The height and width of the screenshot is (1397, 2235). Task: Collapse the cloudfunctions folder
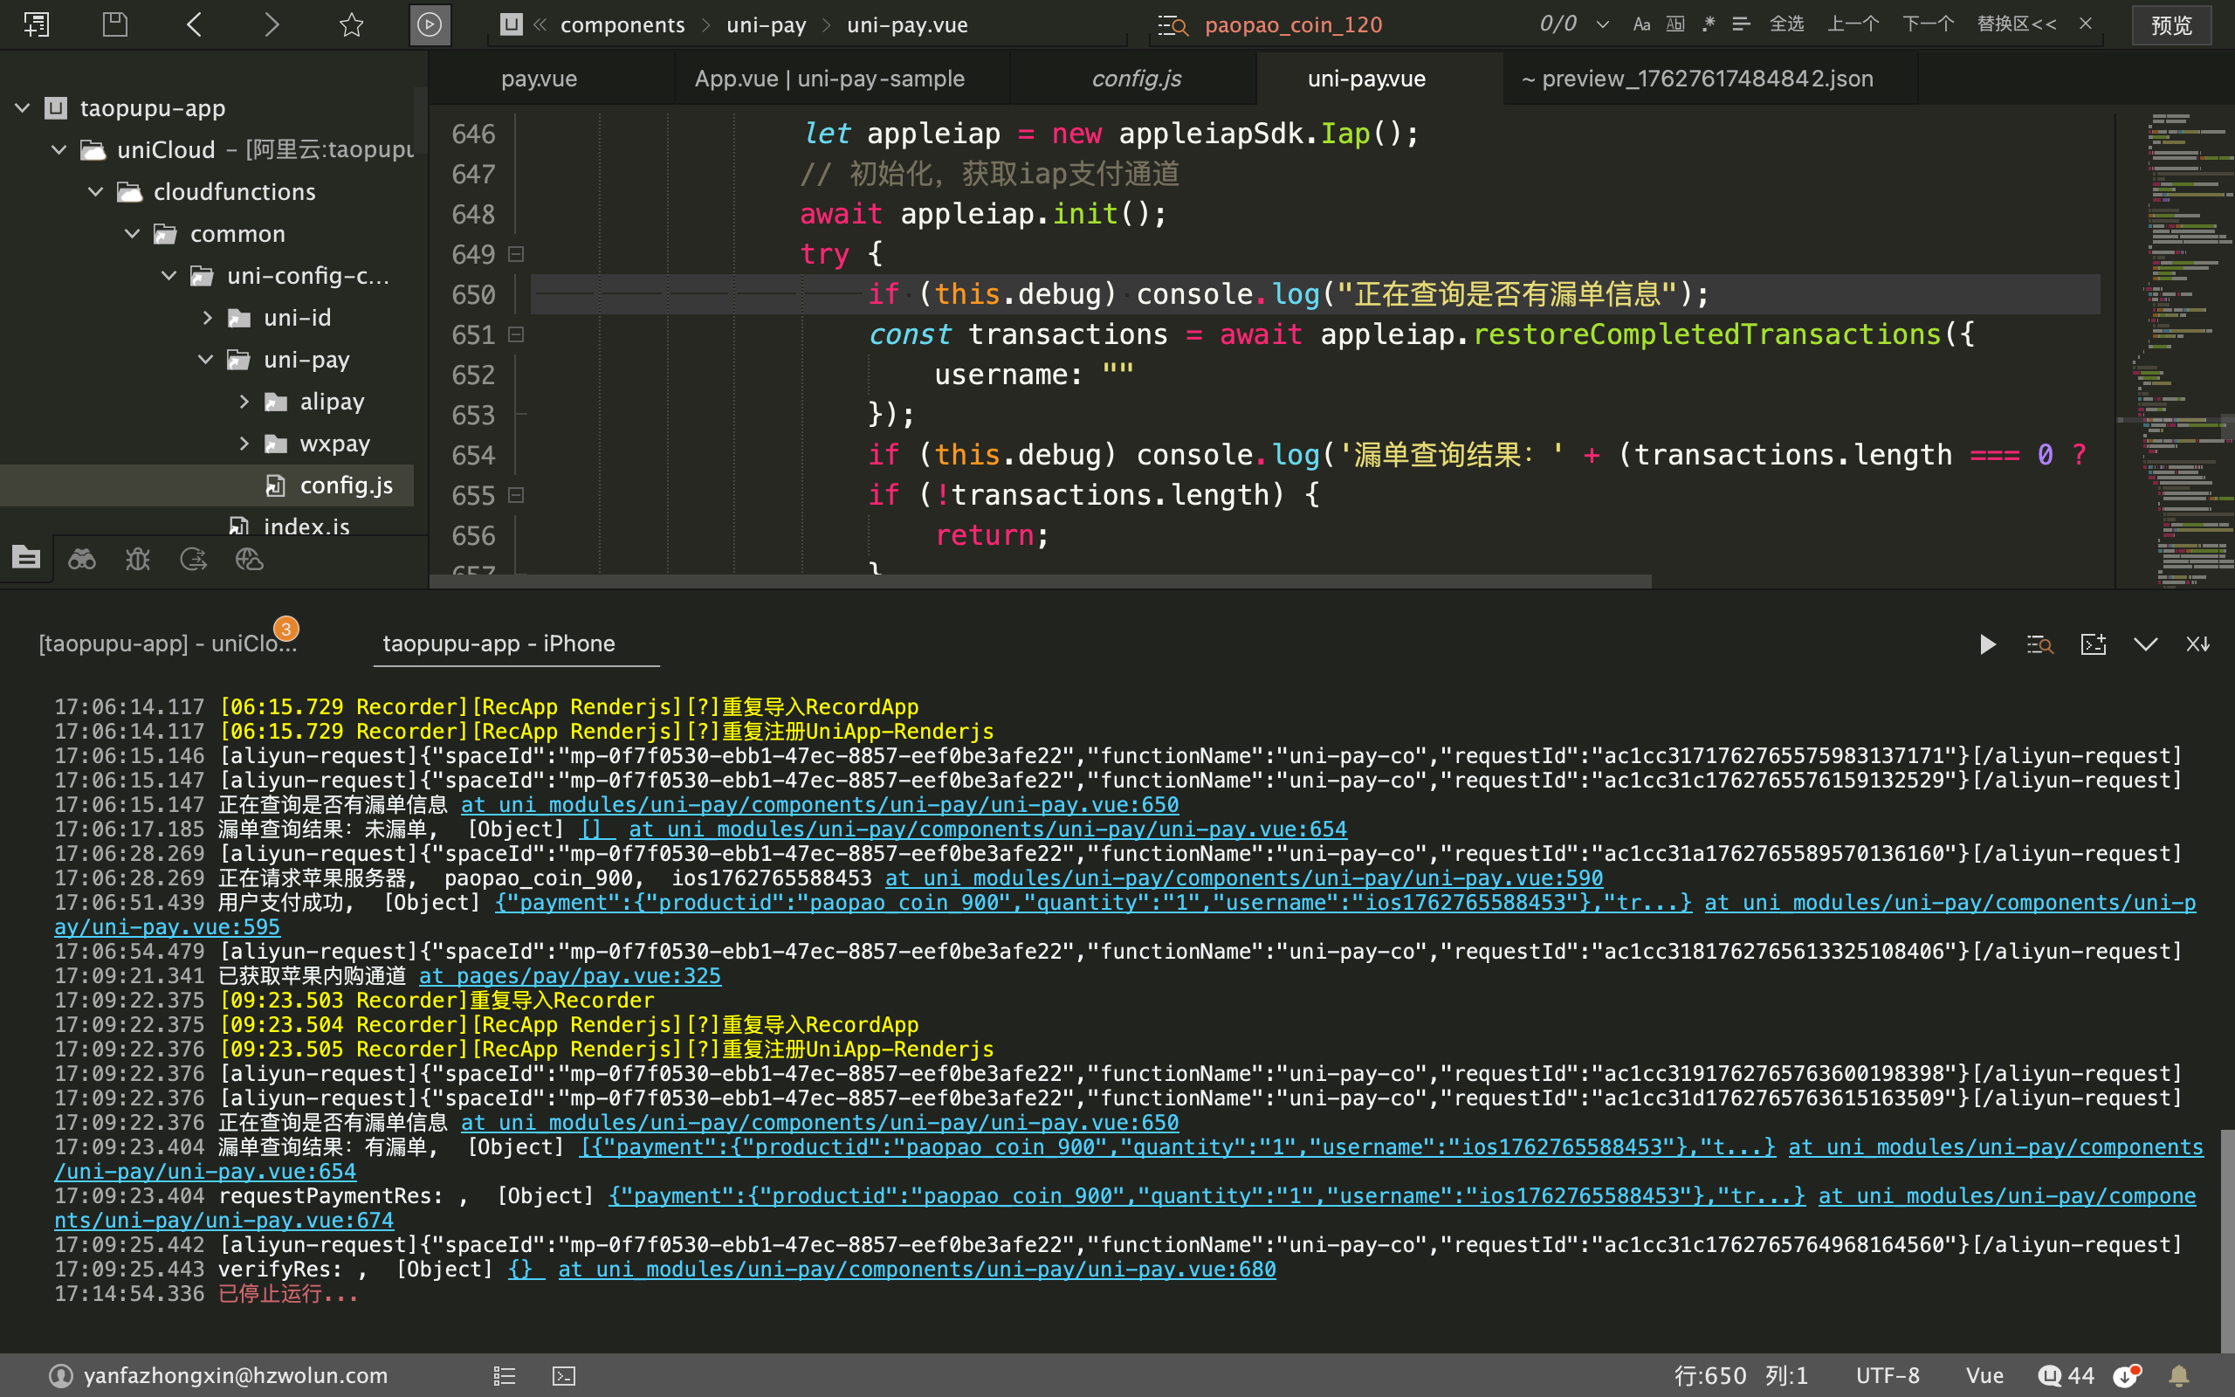pos(95,191)
